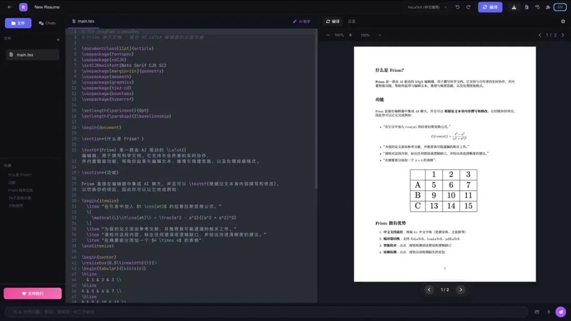Click the 支持我们 support button
Viewport: 571px width, 321px height.
[x=32, y=293]
